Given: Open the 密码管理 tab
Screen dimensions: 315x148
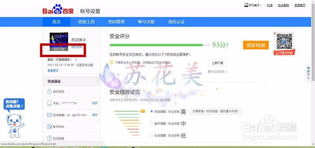Looking at the screenshot, I should pos(116,22).
